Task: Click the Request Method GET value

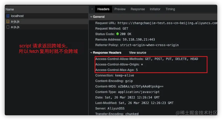Action: (x=125, y=29)
